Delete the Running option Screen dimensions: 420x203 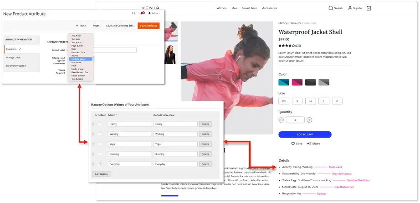point(205,154)
